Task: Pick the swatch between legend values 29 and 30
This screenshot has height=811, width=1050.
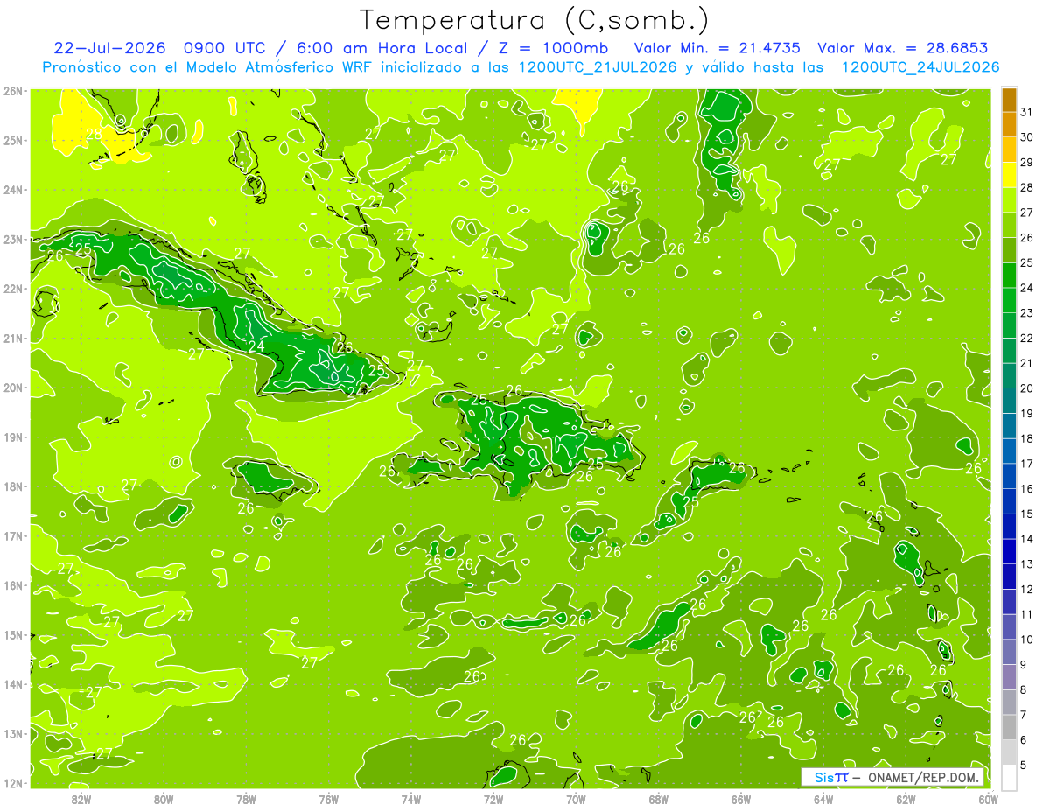Action: click(1009, 149)
